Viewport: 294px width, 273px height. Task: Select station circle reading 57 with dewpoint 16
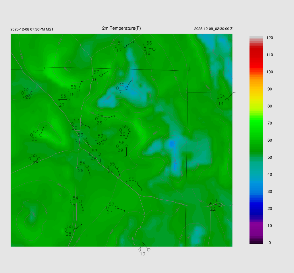tap(101, 75)
